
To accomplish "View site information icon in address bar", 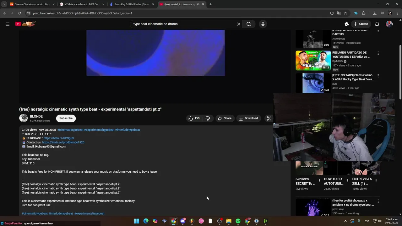I will point(29,13).
